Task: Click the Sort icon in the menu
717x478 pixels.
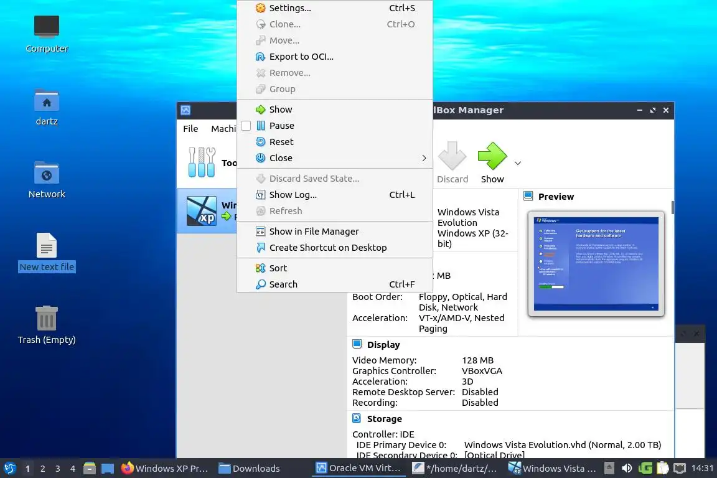Action: [260, 268]
